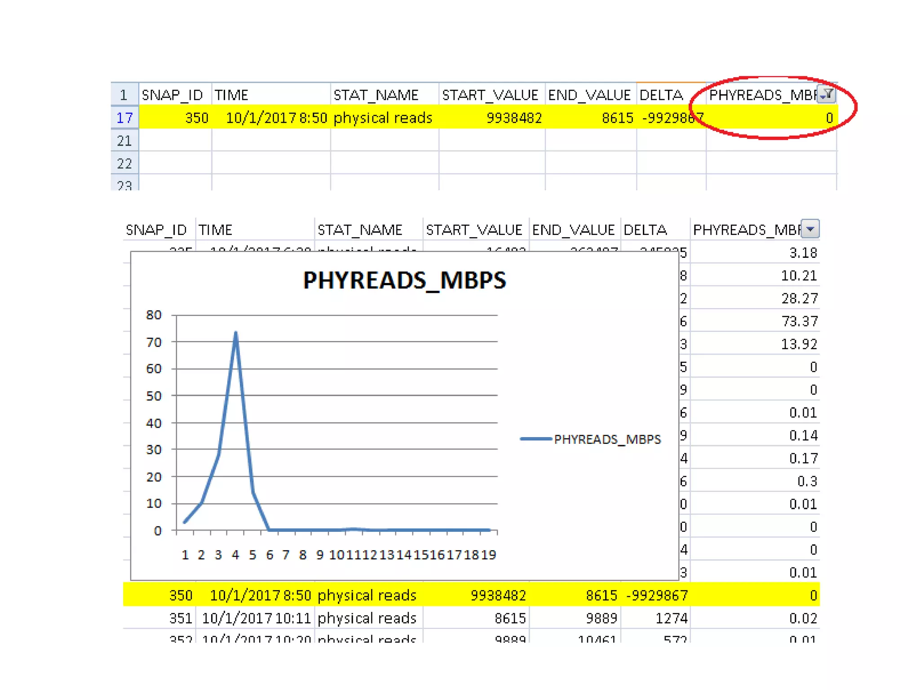Open active filter dropdown on top PHYREADS_MBPS header

[826, 94]
